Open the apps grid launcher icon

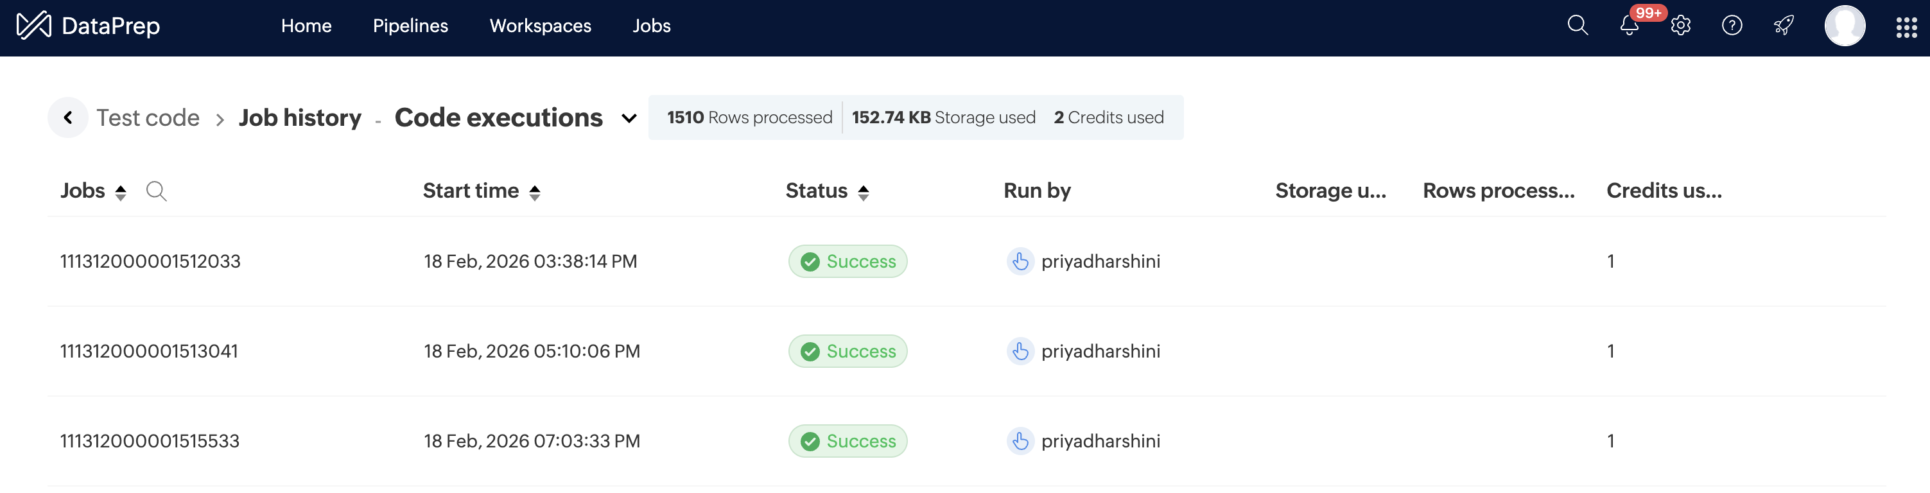click(x=1906, y=27)
